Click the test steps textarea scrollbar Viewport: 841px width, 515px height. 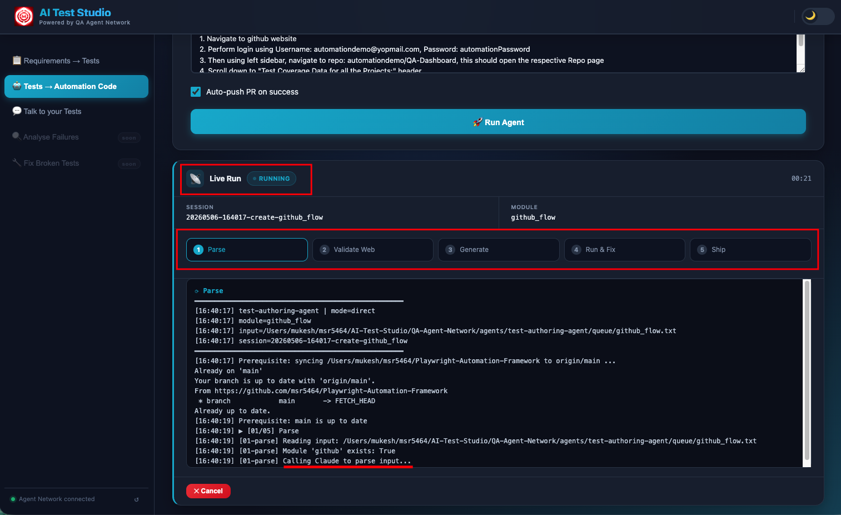point(801,40)
